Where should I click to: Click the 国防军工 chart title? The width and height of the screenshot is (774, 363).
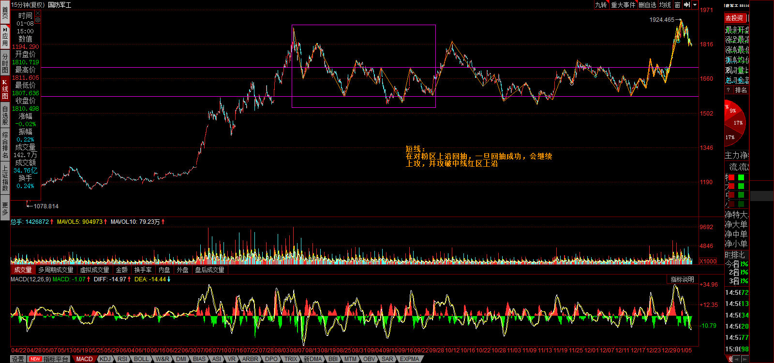coord(60,5)
